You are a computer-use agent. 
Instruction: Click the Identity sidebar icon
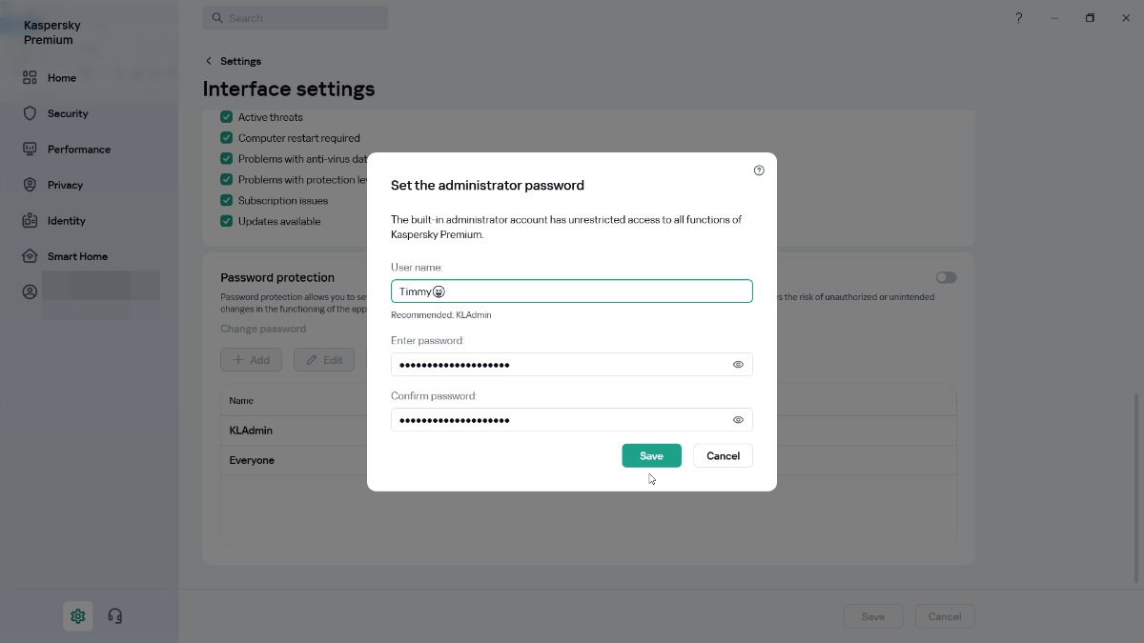(x=30, y=221)
